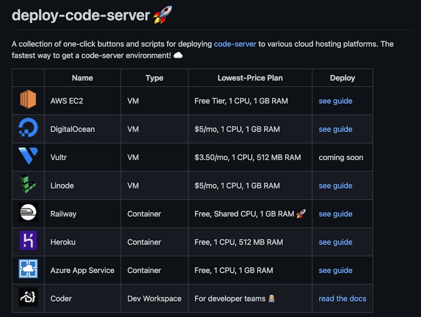
Task: Click the Azure App Service logo
Action: [x=28, y=269]
